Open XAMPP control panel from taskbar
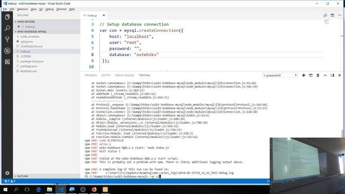 click(105, 189)
